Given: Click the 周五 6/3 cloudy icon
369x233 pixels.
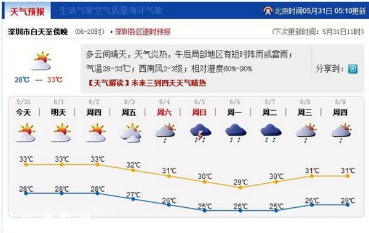Looking at the screenshot, I should pyautogui.click(x=131, y=133).
